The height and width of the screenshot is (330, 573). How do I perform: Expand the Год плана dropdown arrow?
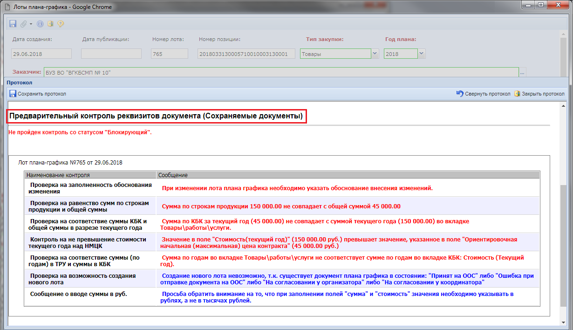(x=422, y=54)
